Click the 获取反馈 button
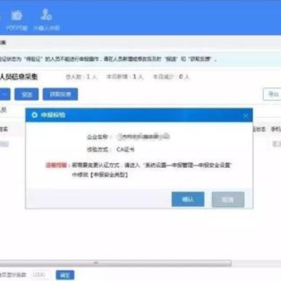This screenshot has height=281, width=281. tap(60, 94)
